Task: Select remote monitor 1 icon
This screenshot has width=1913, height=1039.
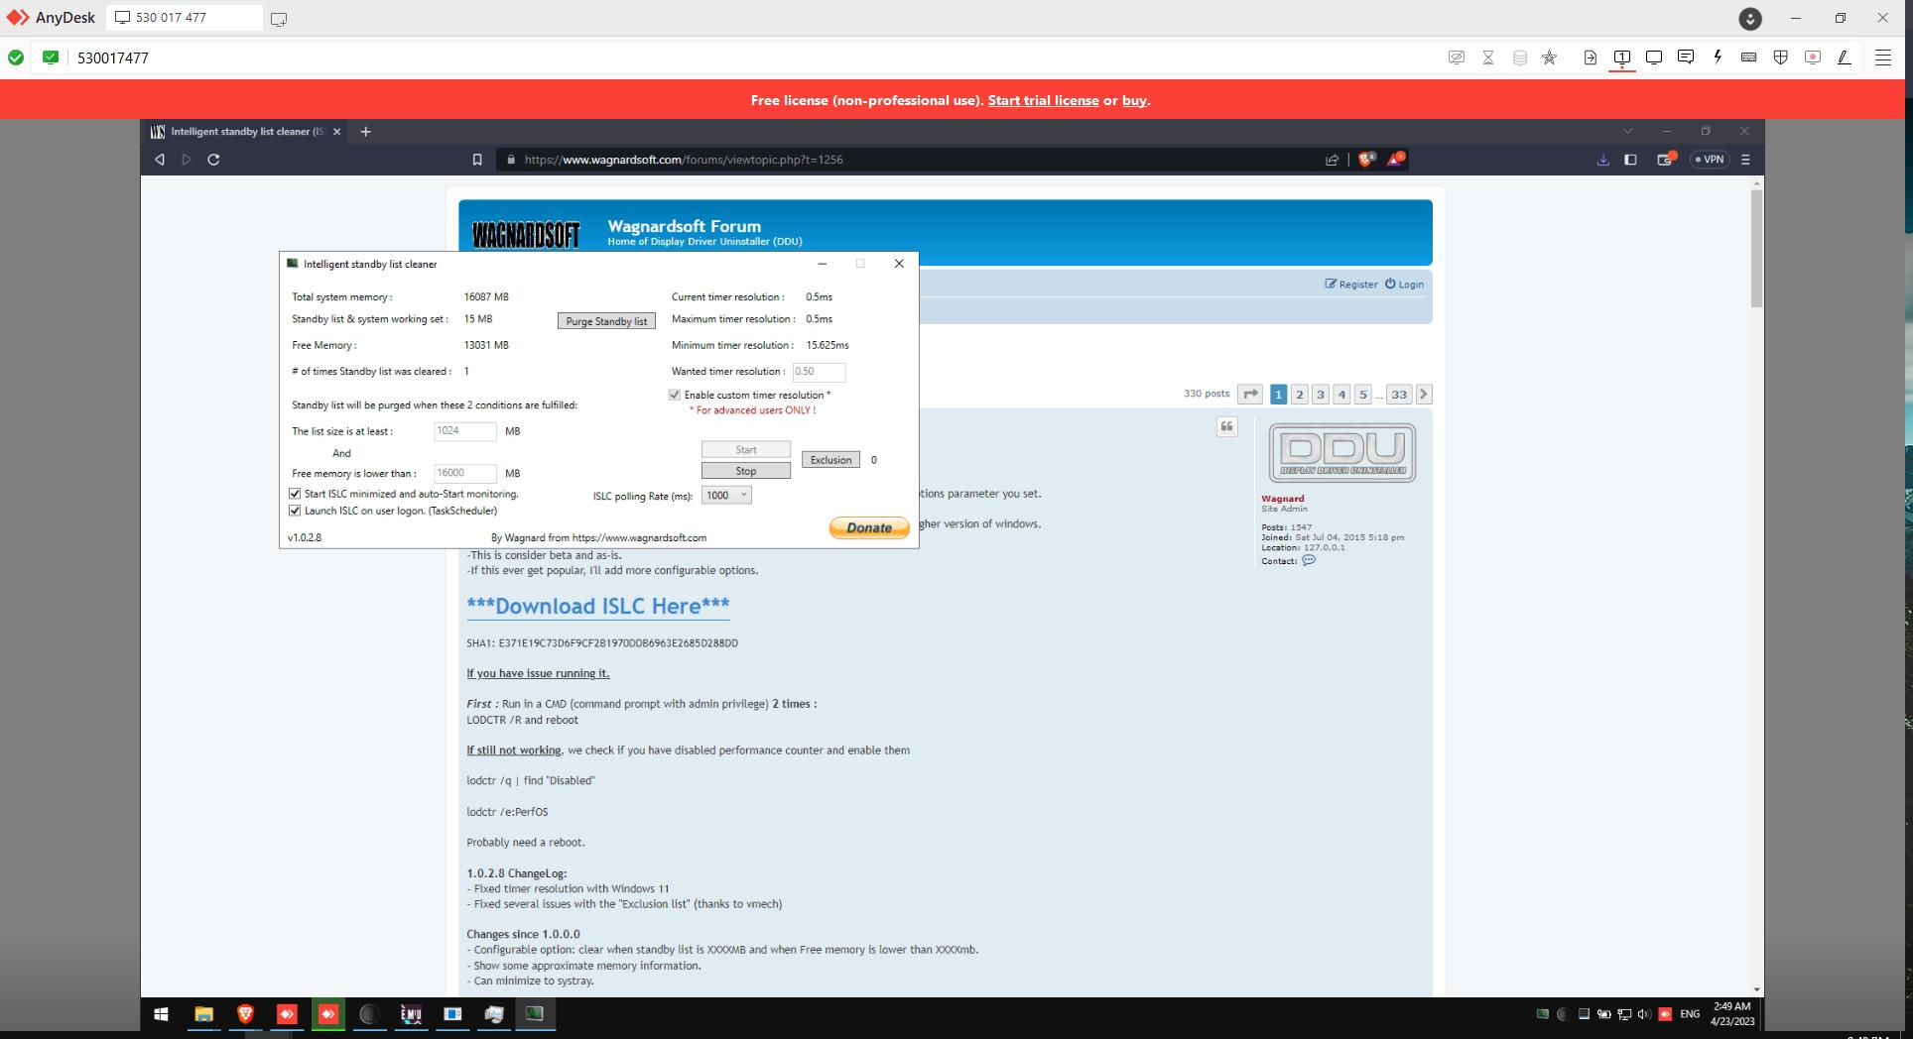Action: pyautogui.click(x=1621, y=58)
